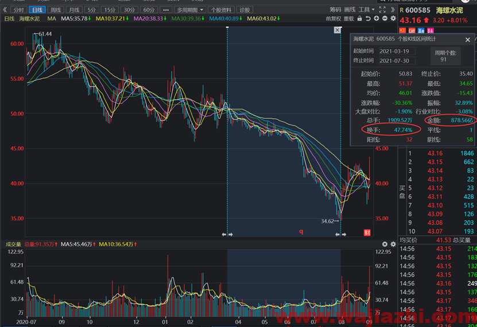Close the volume indicator panel
The height and width of the screenshot is (327, 477).
point(385,244)
